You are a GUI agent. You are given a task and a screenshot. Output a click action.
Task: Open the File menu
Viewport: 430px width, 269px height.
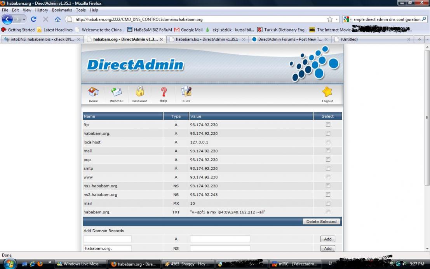pos(5,10)
